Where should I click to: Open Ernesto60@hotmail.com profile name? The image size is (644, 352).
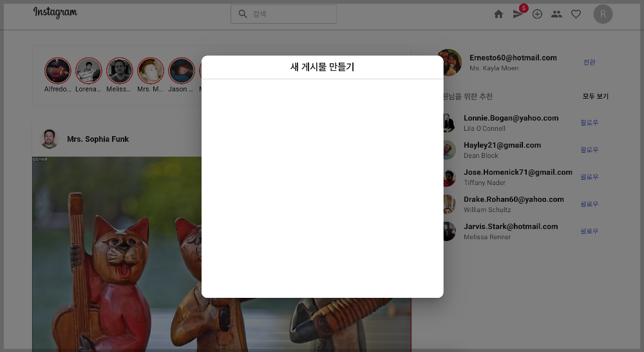click(513, 57)
